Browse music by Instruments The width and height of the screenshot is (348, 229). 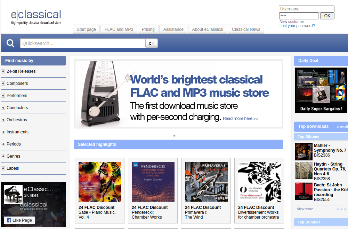[x=17, y=132]
